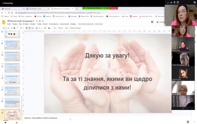Viewport: 197px width, 124px height.
Task: Select slide 22 thumbnail in filmstrip
Action: (x=12, y=56)
